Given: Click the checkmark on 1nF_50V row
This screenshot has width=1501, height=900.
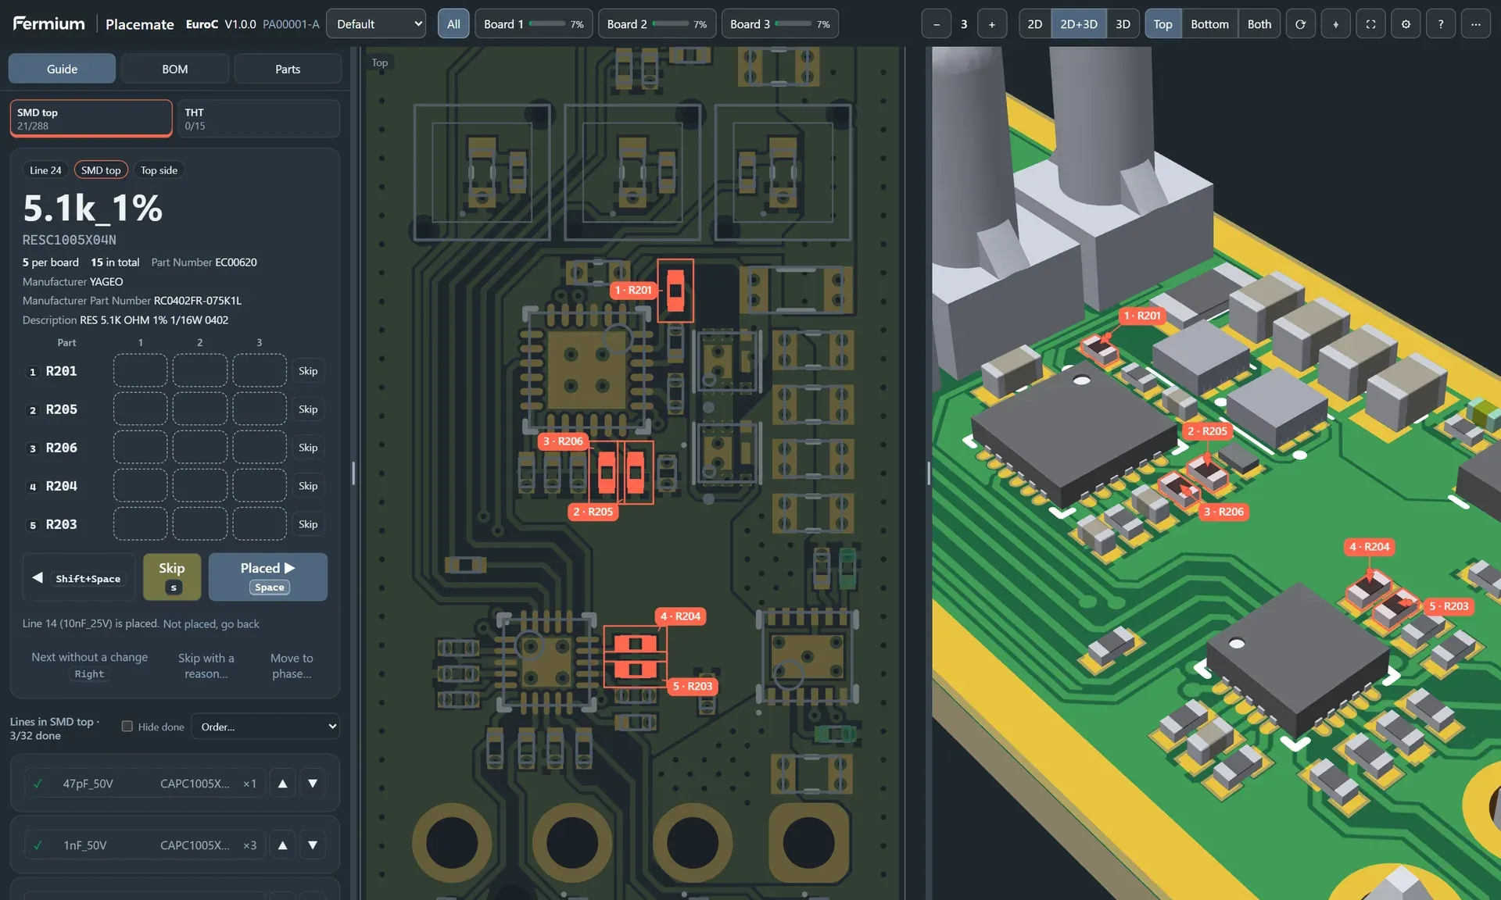Looking at the screenshot, I should (38, 845).
